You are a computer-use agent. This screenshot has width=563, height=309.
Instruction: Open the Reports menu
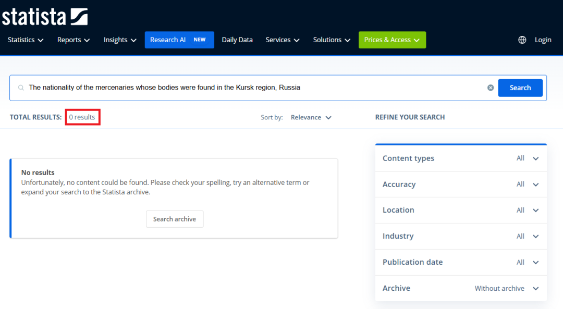pyautogui.click(x=74, y=40)
